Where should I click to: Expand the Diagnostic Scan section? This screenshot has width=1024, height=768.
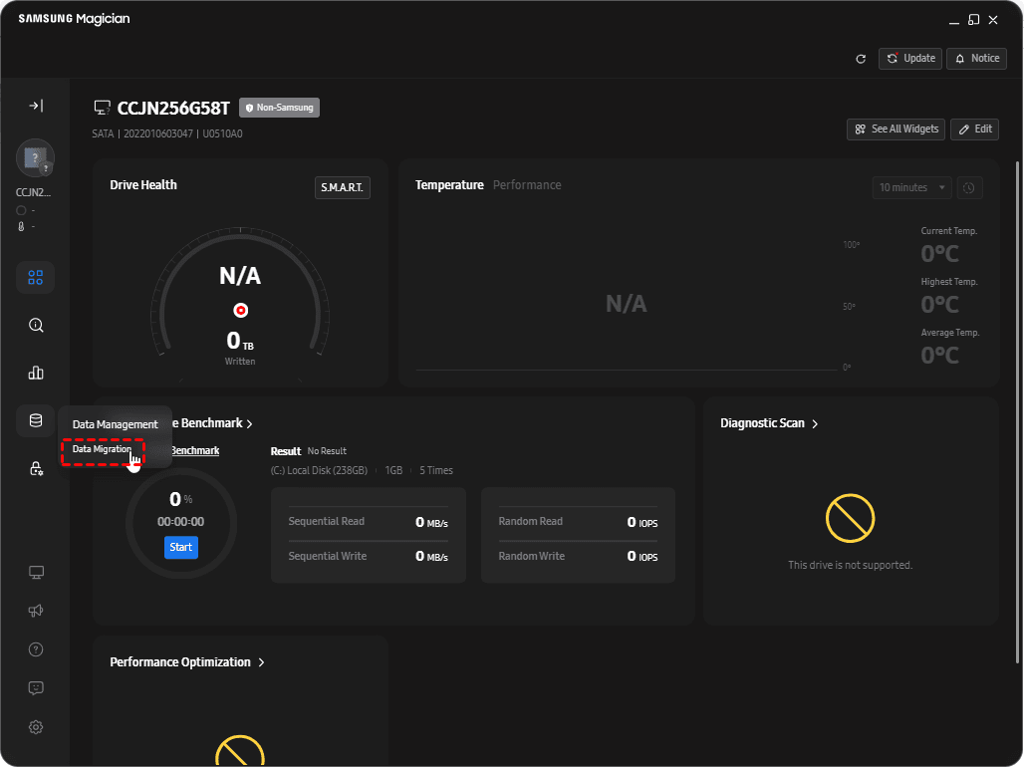[x=769, y=423]
